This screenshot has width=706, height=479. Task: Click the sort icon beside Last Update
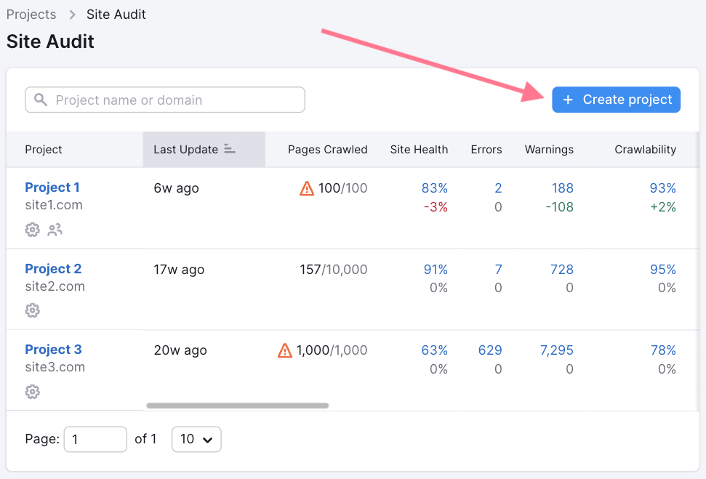[230, 149]
